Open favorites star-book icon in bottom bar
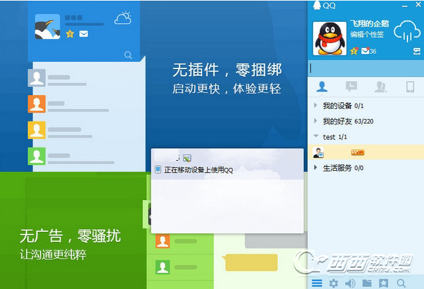The image size is (424, 289). (383, 283)
